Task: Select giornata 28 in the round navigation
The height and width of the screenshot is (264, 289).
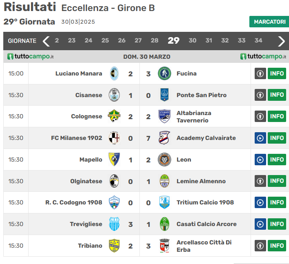Action: pos(155,40)
